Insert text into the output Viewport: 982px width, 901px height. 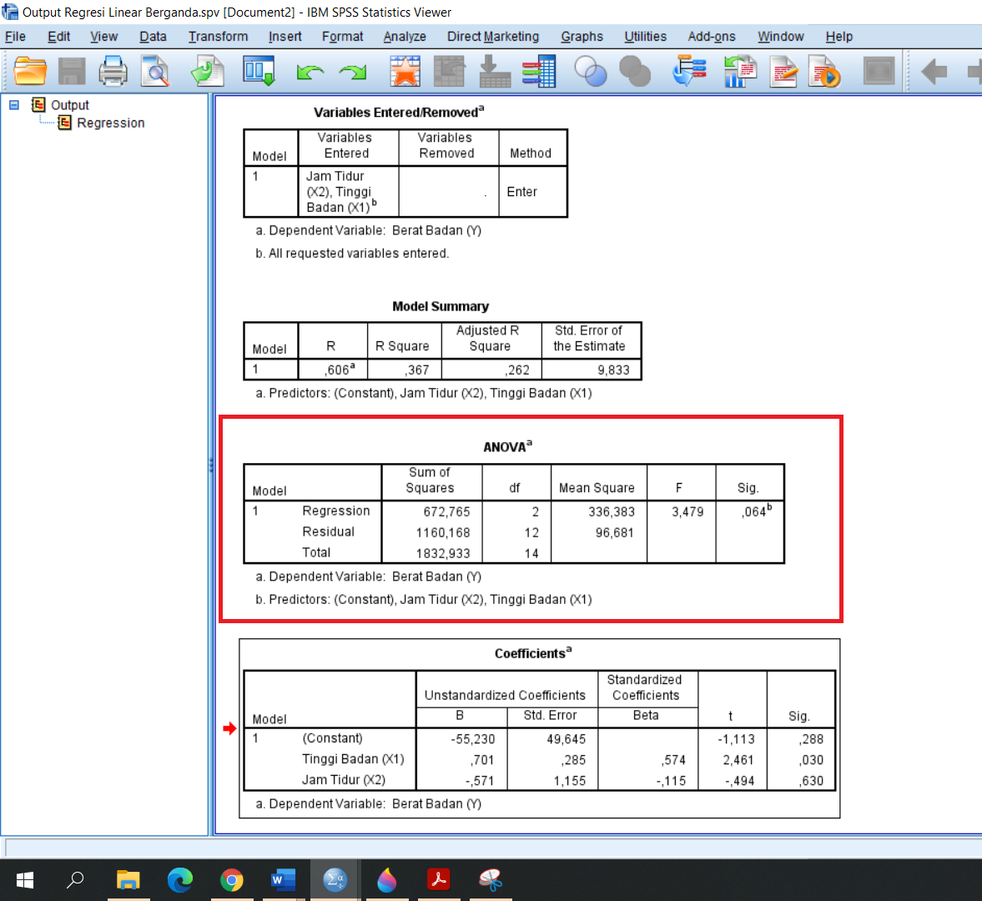pos(783,71)
